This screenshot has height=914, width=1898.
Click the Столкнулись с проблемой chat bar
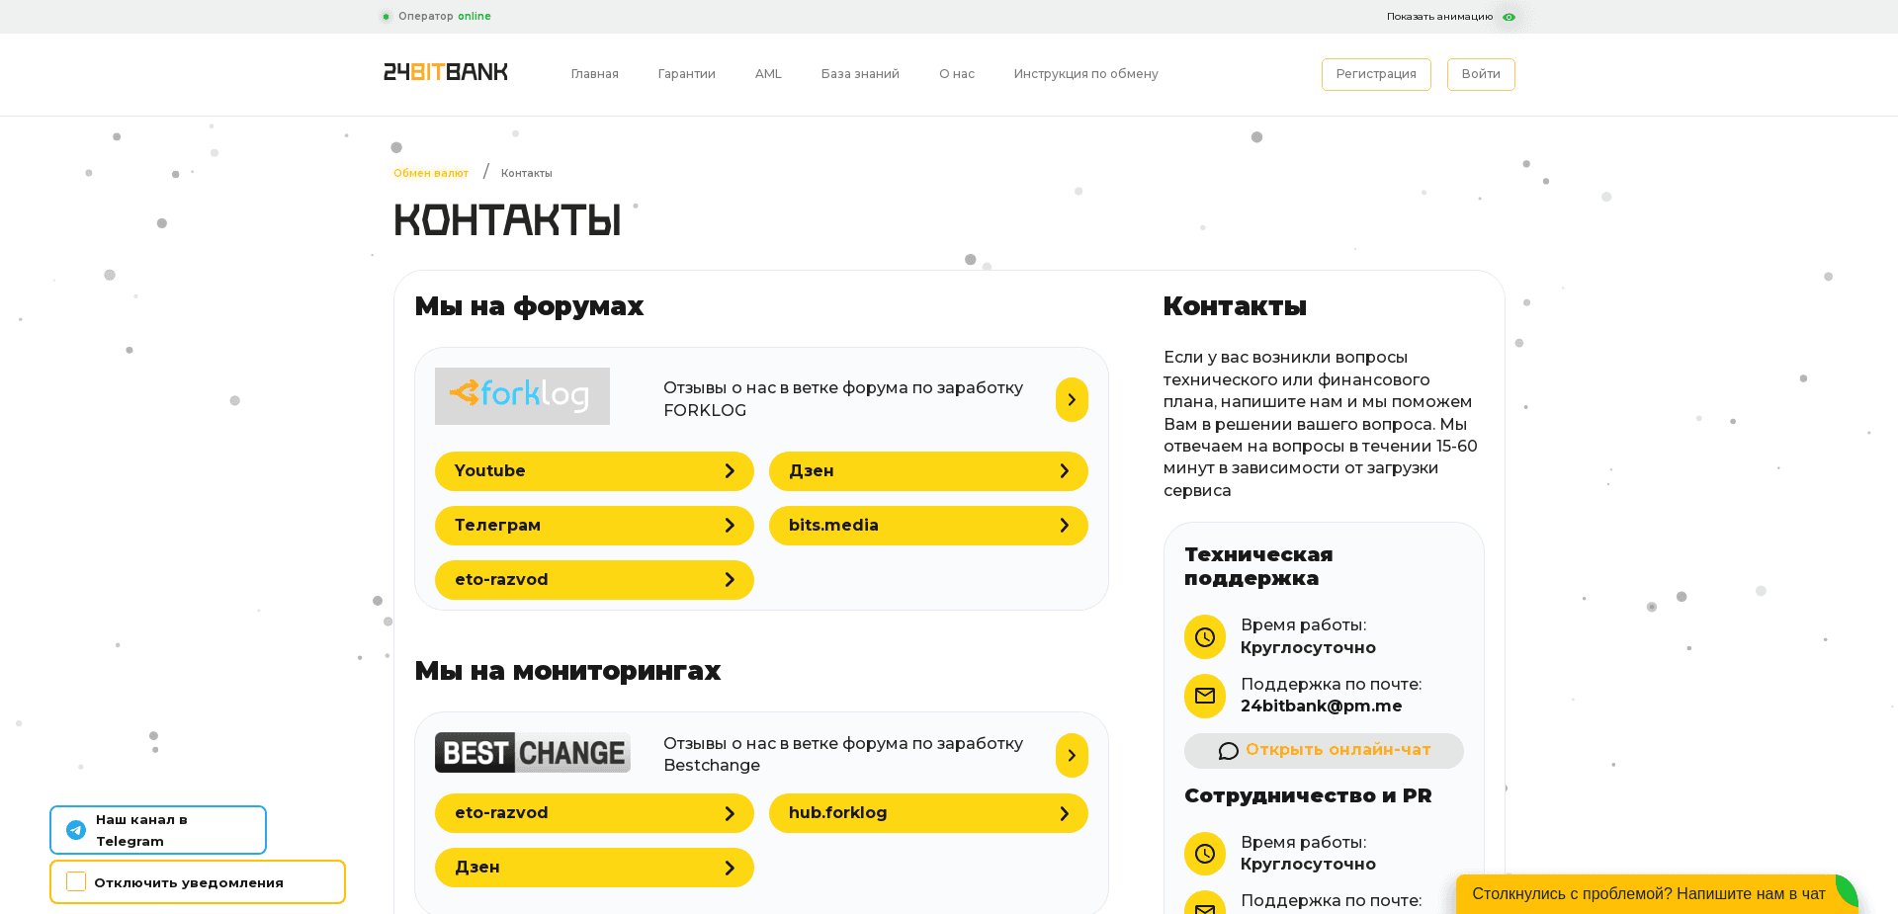click(x=1646, y=893)
